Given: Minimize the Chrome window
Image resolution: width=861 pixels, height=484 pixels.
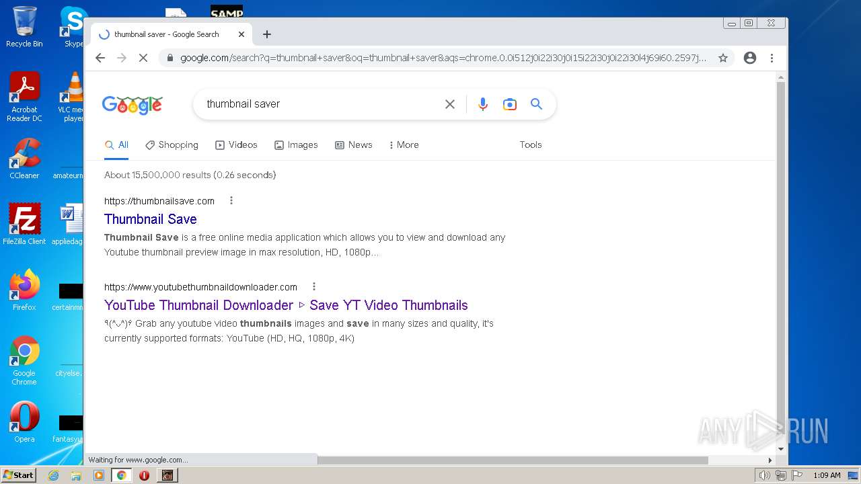Looking at the screenshot, I should (732, 23).
